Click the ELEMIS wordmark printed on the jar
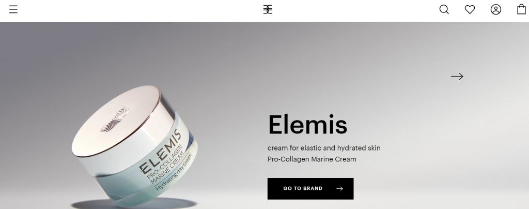The image size is (529, 209). pos(160,151)
